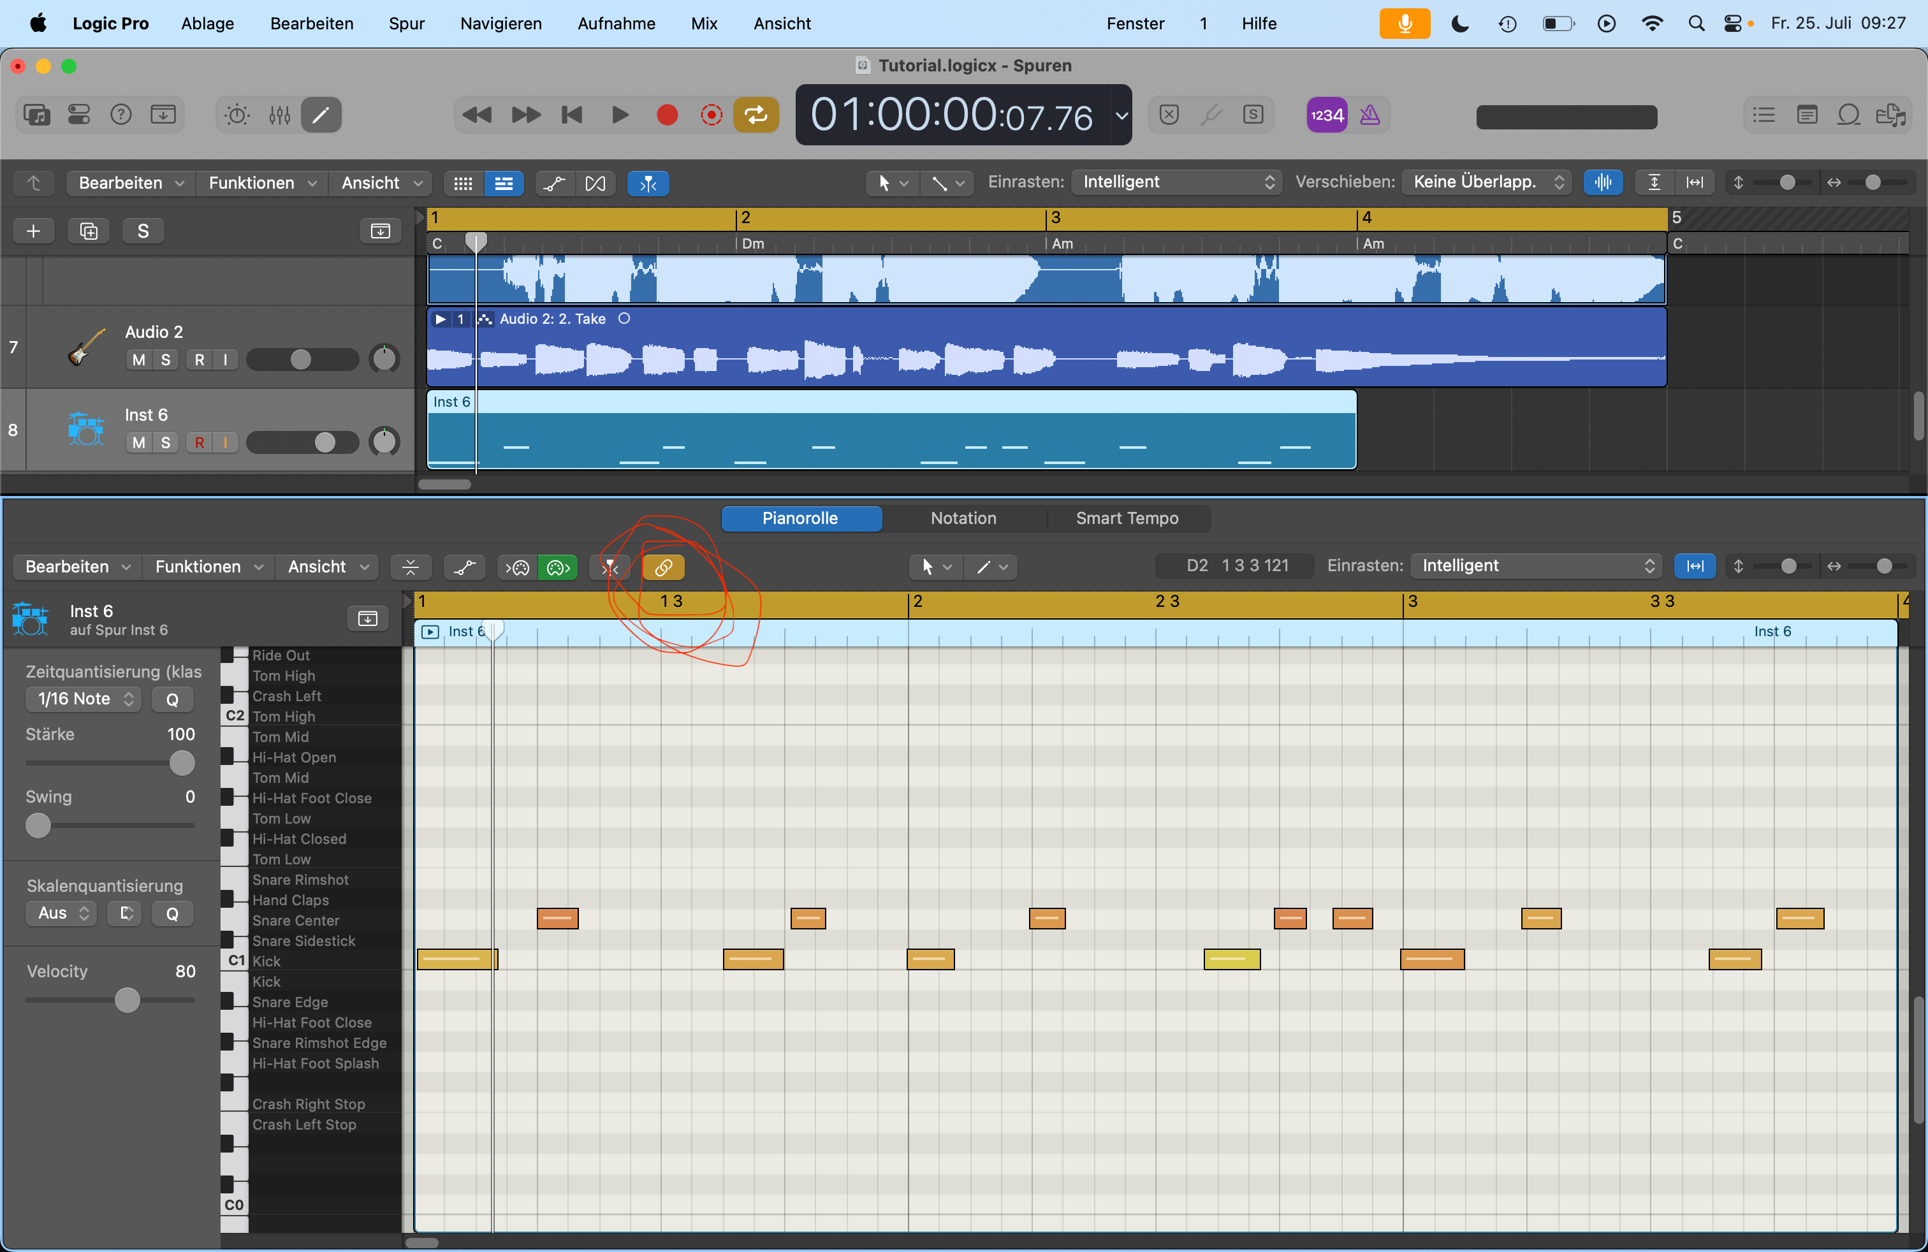1928x1252 pixels.
Task: Open Einrasten Intelligent dropdown in Tracks area
Action: point(1176,182)
